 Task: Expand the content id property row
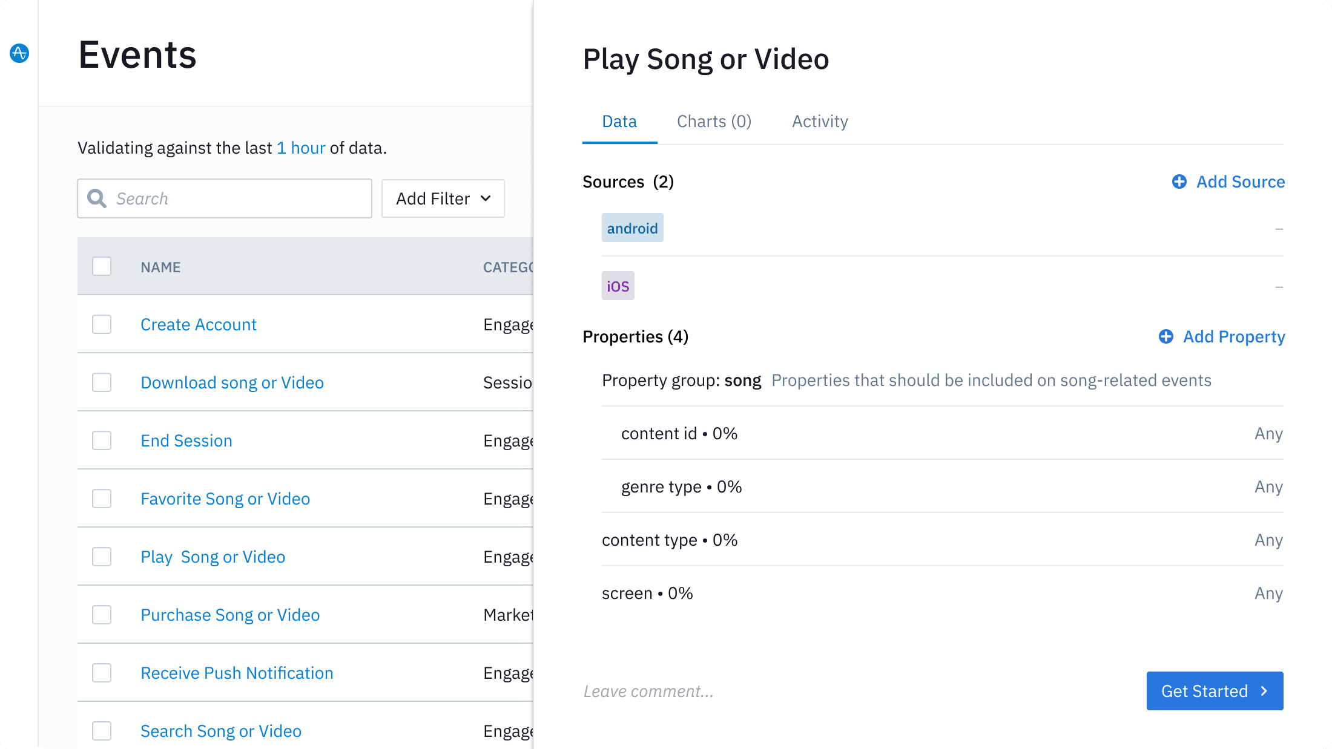(x=679, y=433)
